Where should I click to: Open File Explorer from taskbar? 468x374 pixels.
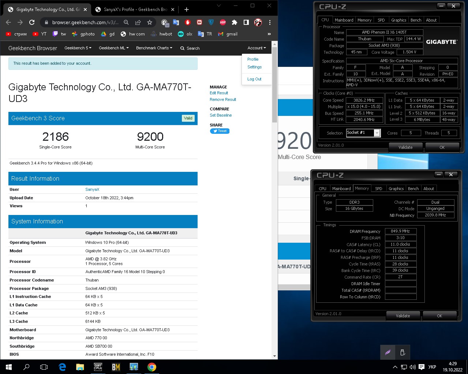click(80, 367)
